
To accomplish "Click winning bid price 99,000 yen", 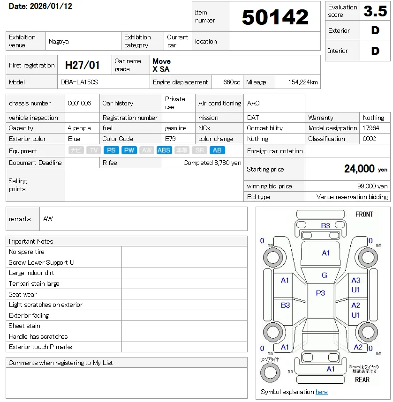I will click(372, 186).
